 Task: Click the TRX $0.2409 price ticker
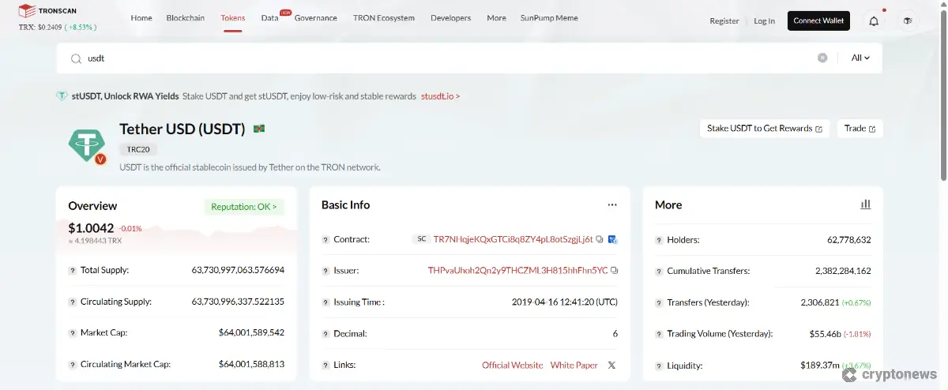click(58, 27)
